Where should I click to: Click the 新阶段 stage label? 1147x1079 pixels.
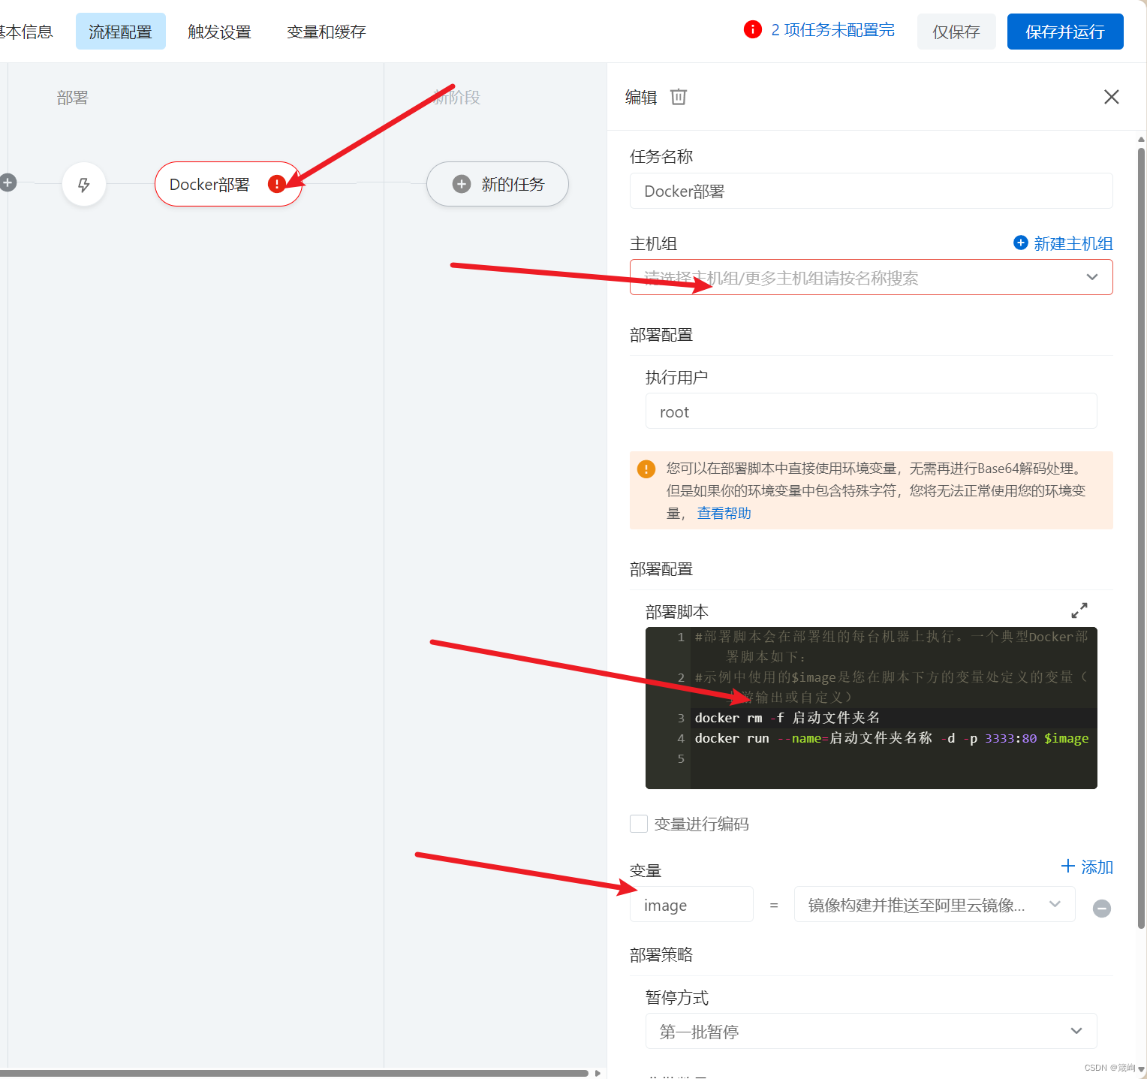point(457,98)
